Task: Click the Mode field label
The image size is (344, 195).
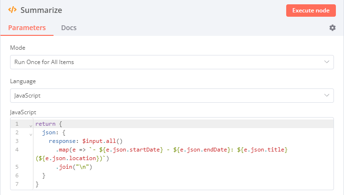Action: point(18,48)
